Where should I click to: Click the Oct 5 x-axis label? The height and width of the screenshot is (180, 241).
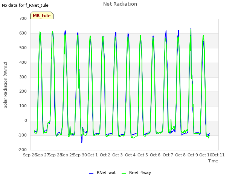coord(143,155)
